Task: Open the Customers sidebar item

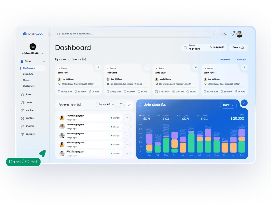Action: coord(29,86)
